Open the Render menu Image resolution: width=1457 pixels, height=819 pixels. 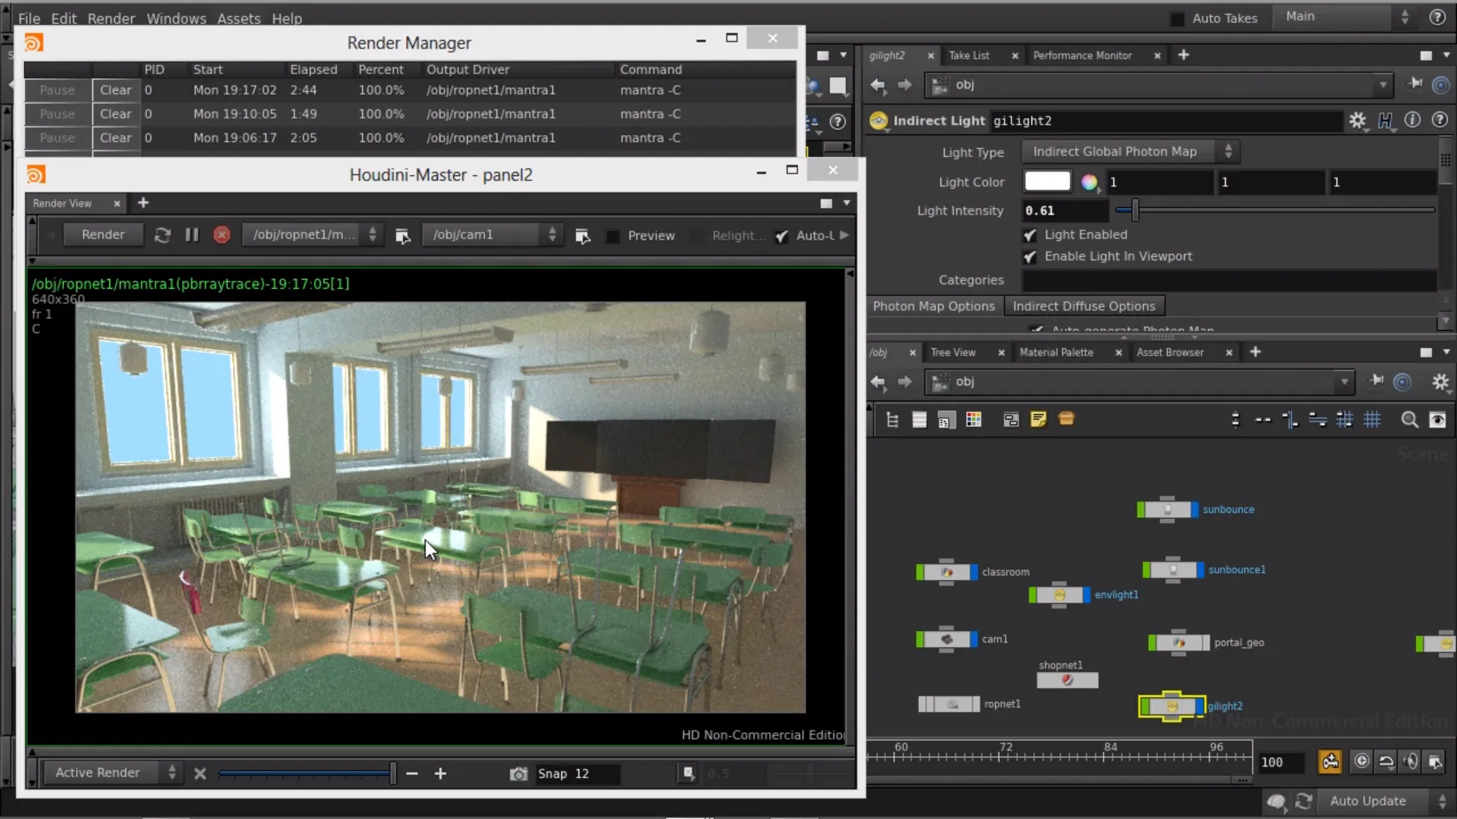click(x=111, y=18)
